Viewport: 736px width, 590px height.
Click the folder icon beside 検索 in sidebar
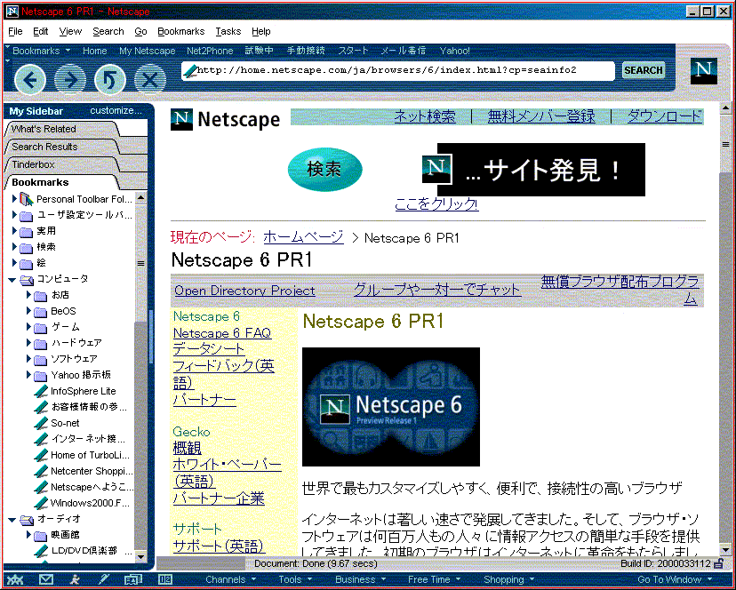pos(27,248)
